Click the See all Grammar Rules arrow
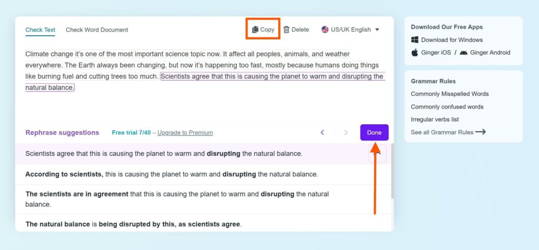This screenshot has height=250, width=539. [x=481, y=132]
